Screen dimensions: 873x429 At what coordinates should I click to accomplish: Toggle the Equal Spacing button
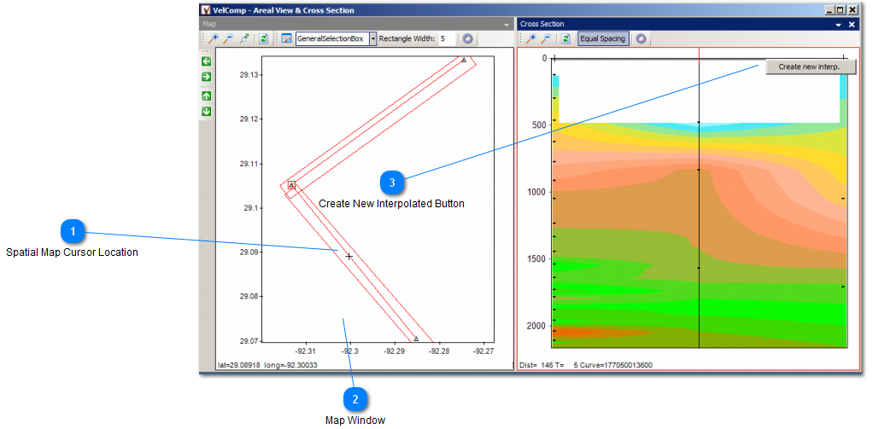(604, 39)
